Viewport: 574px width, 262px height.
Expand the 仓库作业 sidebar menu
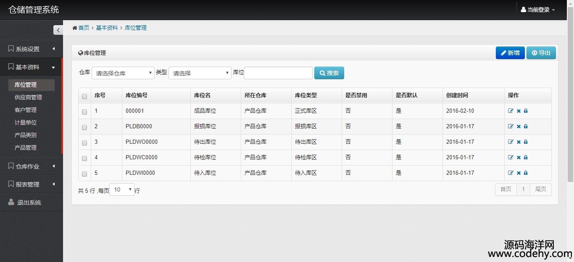click(x=31, y=166)
